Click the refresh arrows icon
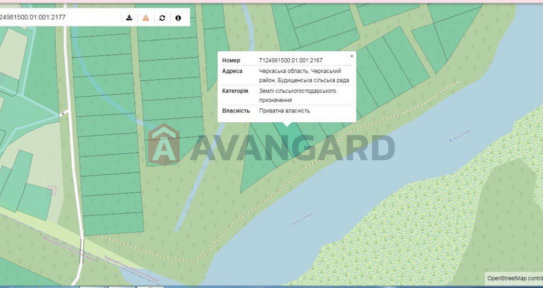Screen dimensions: 543x288 pos(162,18)
